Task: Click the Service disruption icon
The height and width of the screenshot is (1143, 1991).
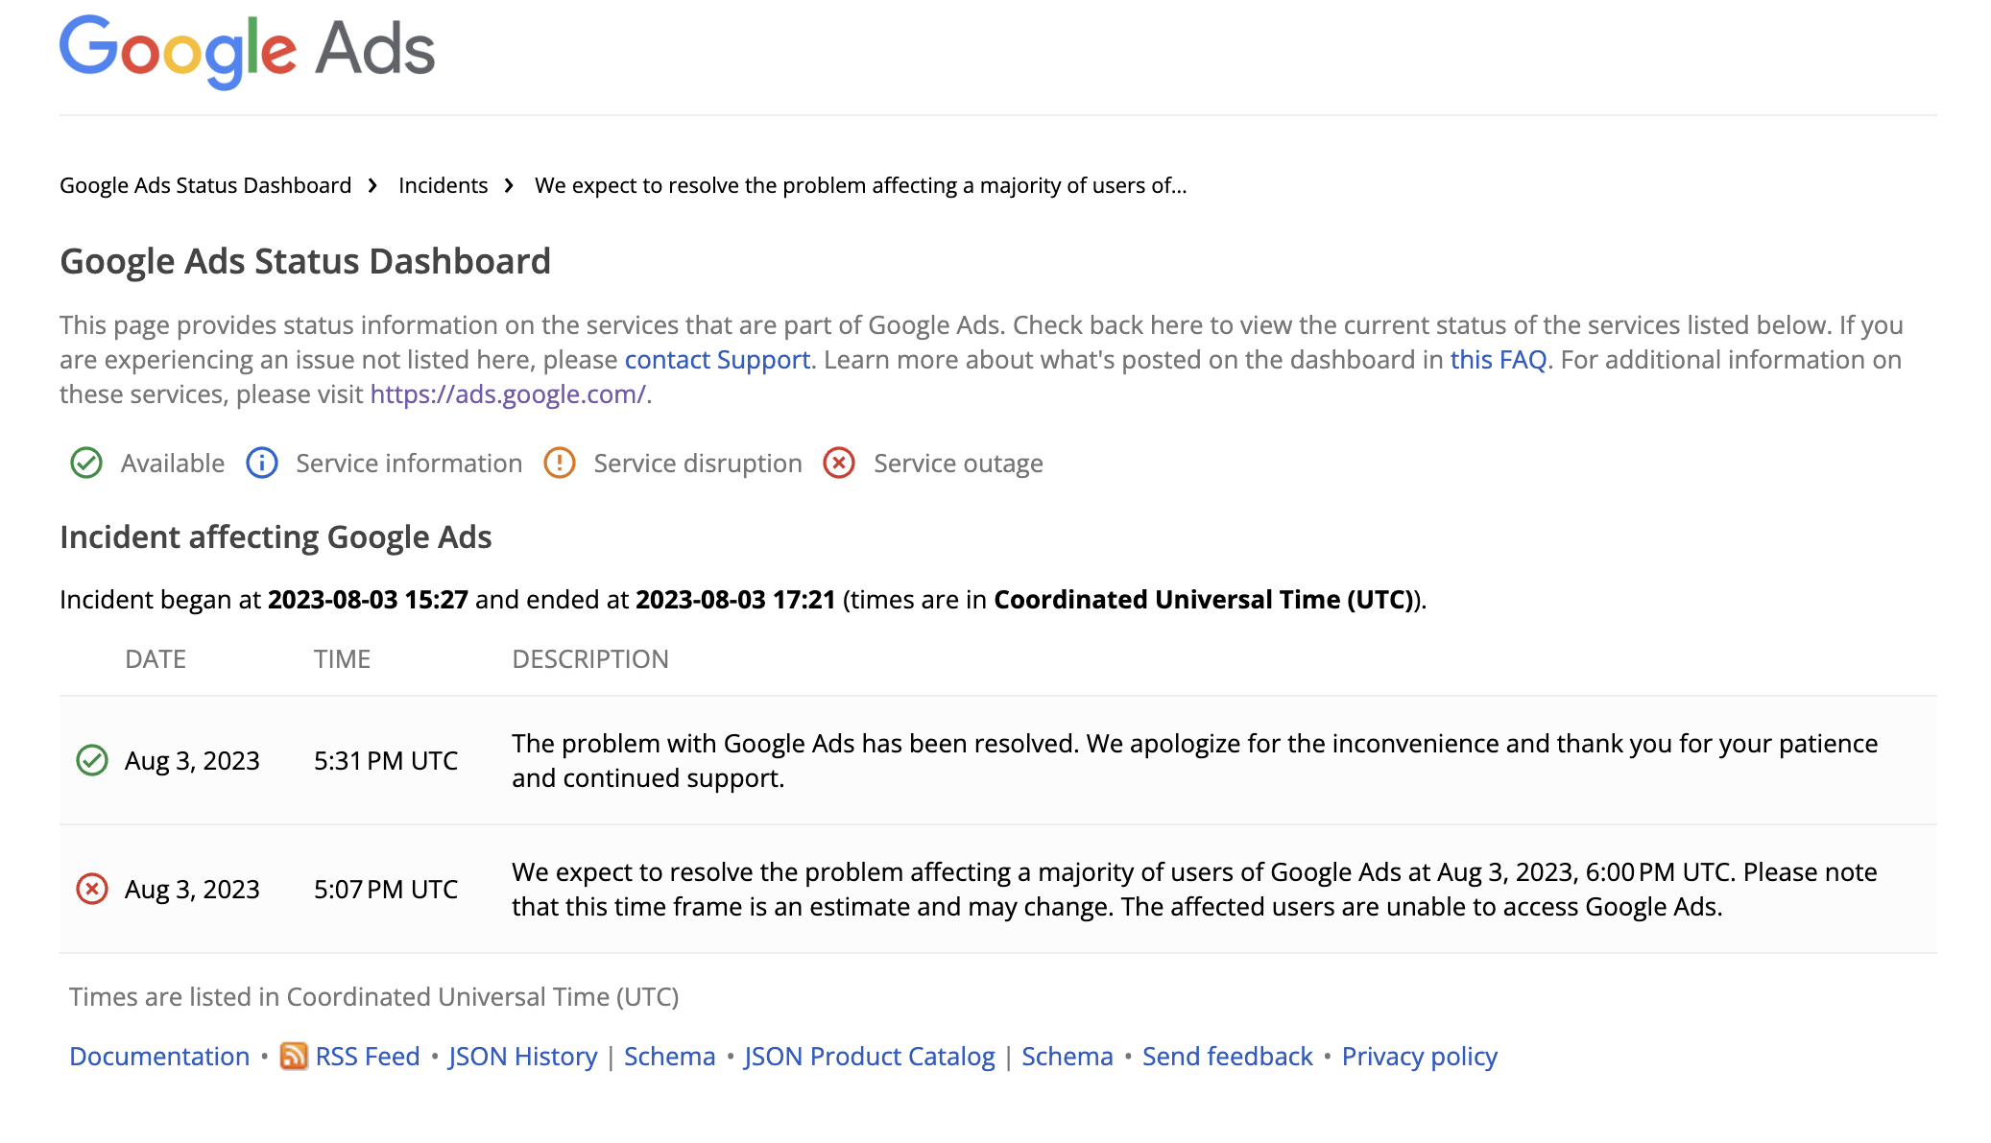Action: pos(561,463)
